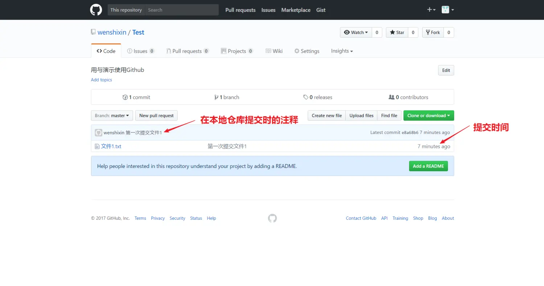The image size is (544, 286).
Task: Click the 第一次提交文件1 message in the file row
Action: coord(227,146)
